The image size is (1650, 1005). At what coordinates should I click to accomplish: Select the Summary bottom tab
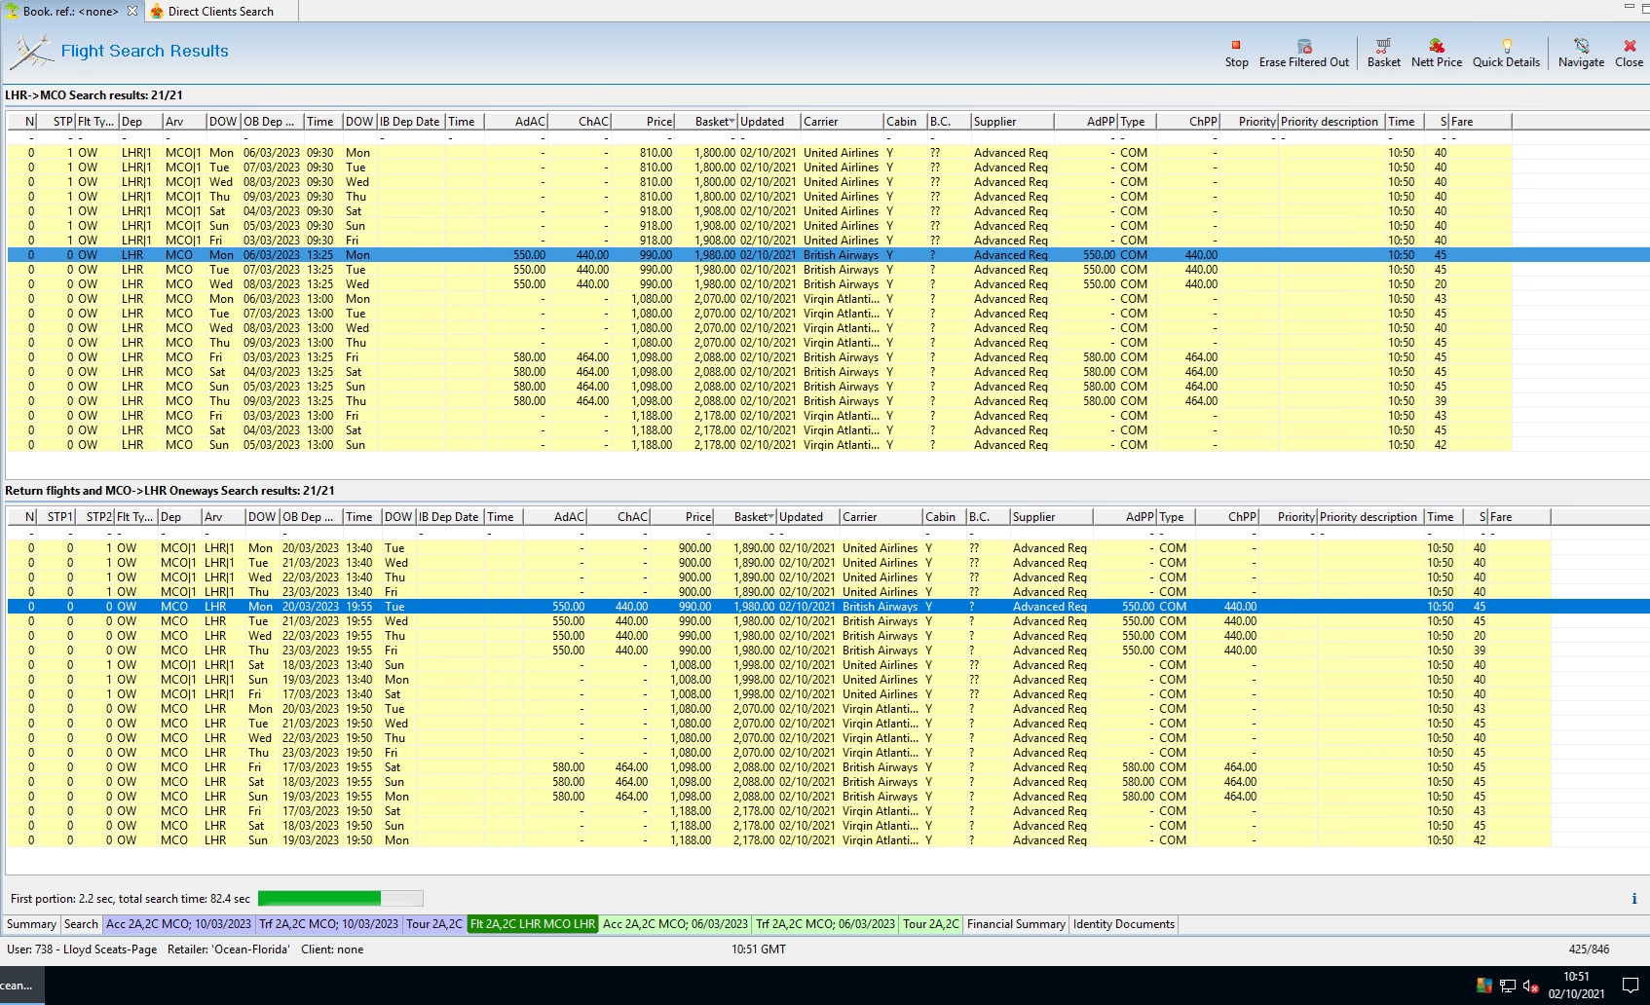tap(31, 924)
